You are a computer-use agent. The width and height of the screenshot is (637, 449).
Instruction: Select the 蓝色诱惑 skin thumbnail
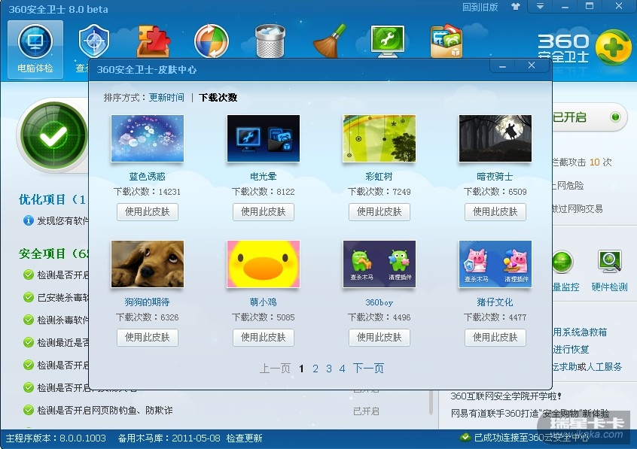[x=147, y=138]
